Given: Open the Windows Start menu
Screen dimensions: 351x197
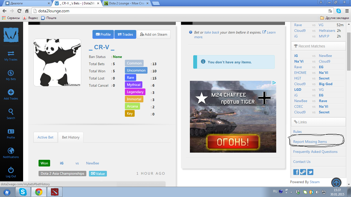Looking at the screenshot, I should coord(6,192).
